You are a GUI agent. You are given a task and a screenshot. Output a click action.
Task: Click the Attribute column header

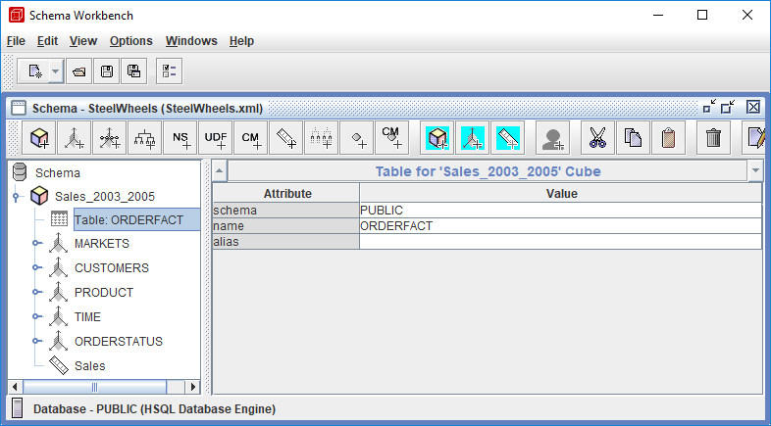tap(286, 193)
